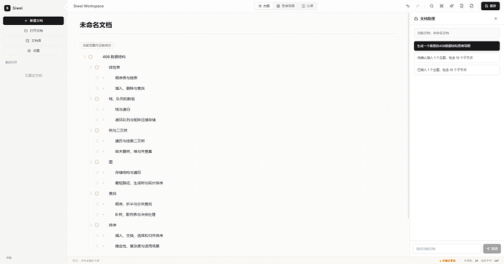Click the 当前文档 info box in assistant
The image size is (504, 264).
click(x=457, y=33)
